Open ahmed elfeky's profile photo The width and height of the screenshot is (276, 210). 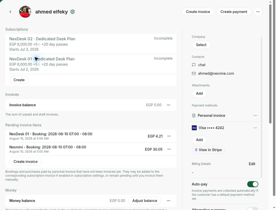pyautogui.click(x=25, y=12)
